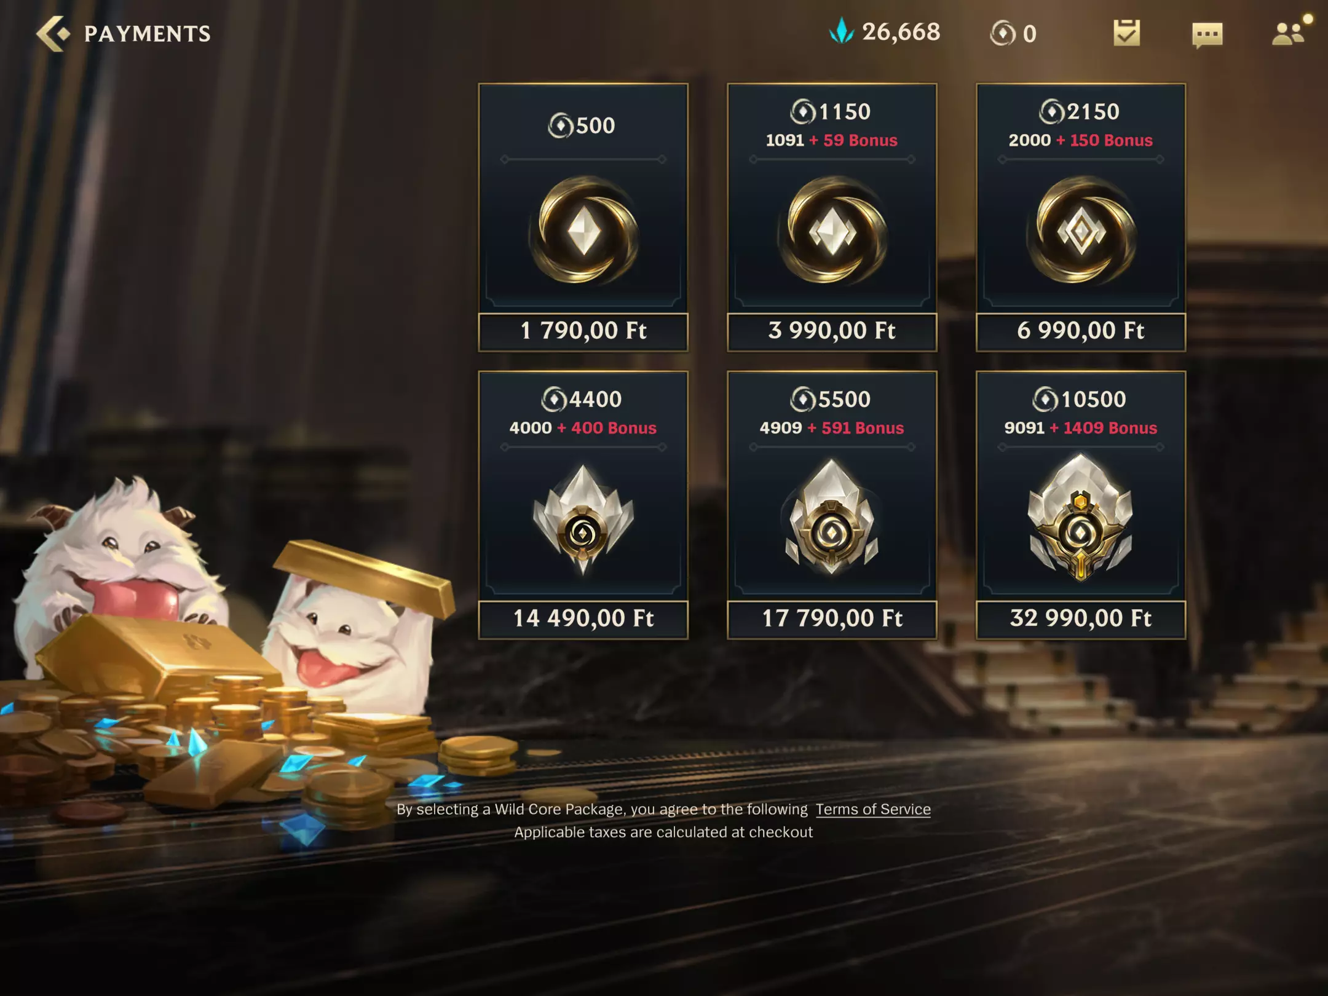
Task: Buy the pack for 17 790,00 Ft
Action: click(x=832, y=619)
